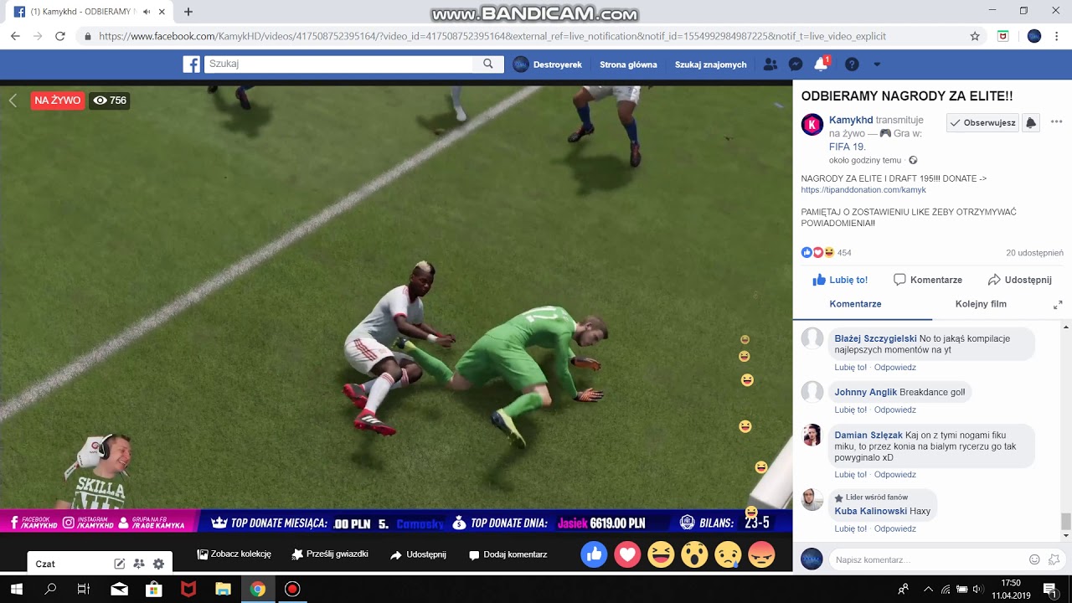The width and height of the screenshot is (1072, 603).
Task: Expand the comments panel to fullscreen
Action: click(x=1058, y=305)
